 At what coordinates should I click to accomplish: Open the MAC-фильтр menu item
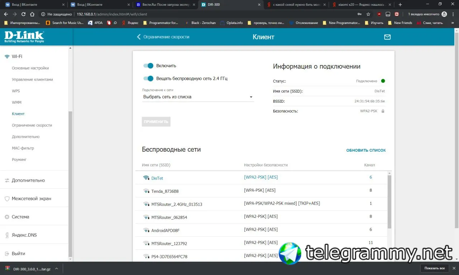click(23, 148)
